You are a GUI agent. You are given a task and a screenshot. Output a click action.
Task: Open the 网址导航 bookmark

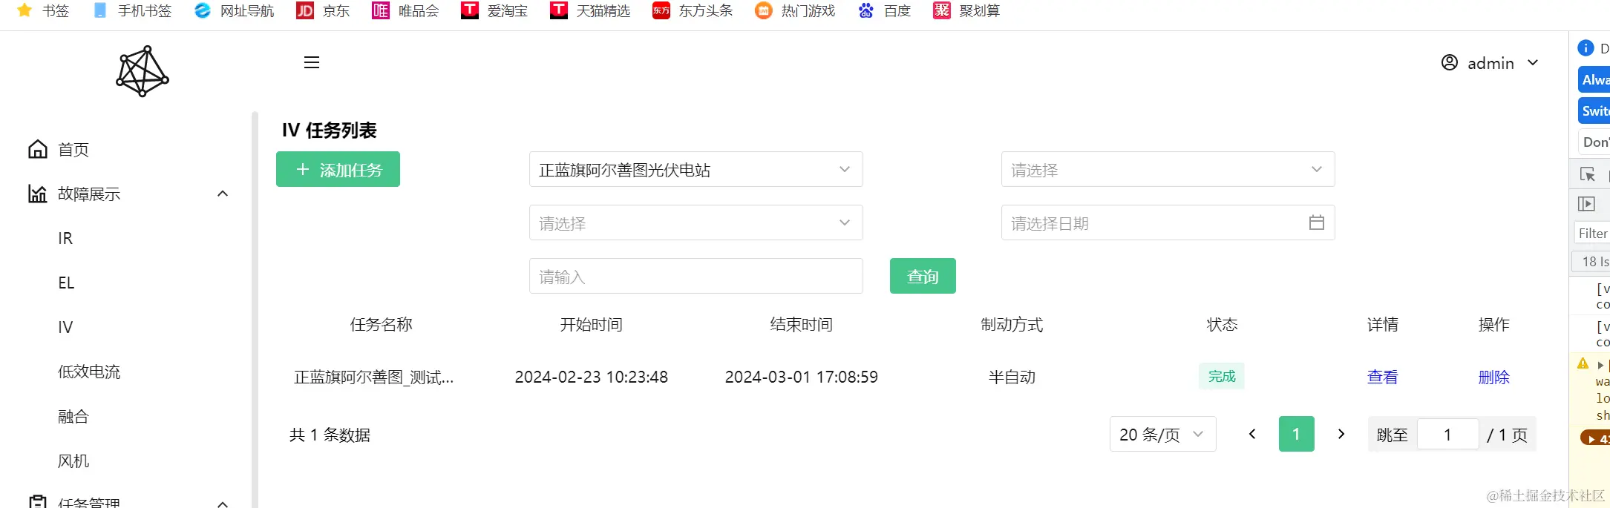tap(234, 10)
